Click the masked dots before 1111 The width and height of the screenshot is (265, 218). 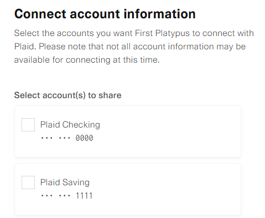[x=55, y=196]
